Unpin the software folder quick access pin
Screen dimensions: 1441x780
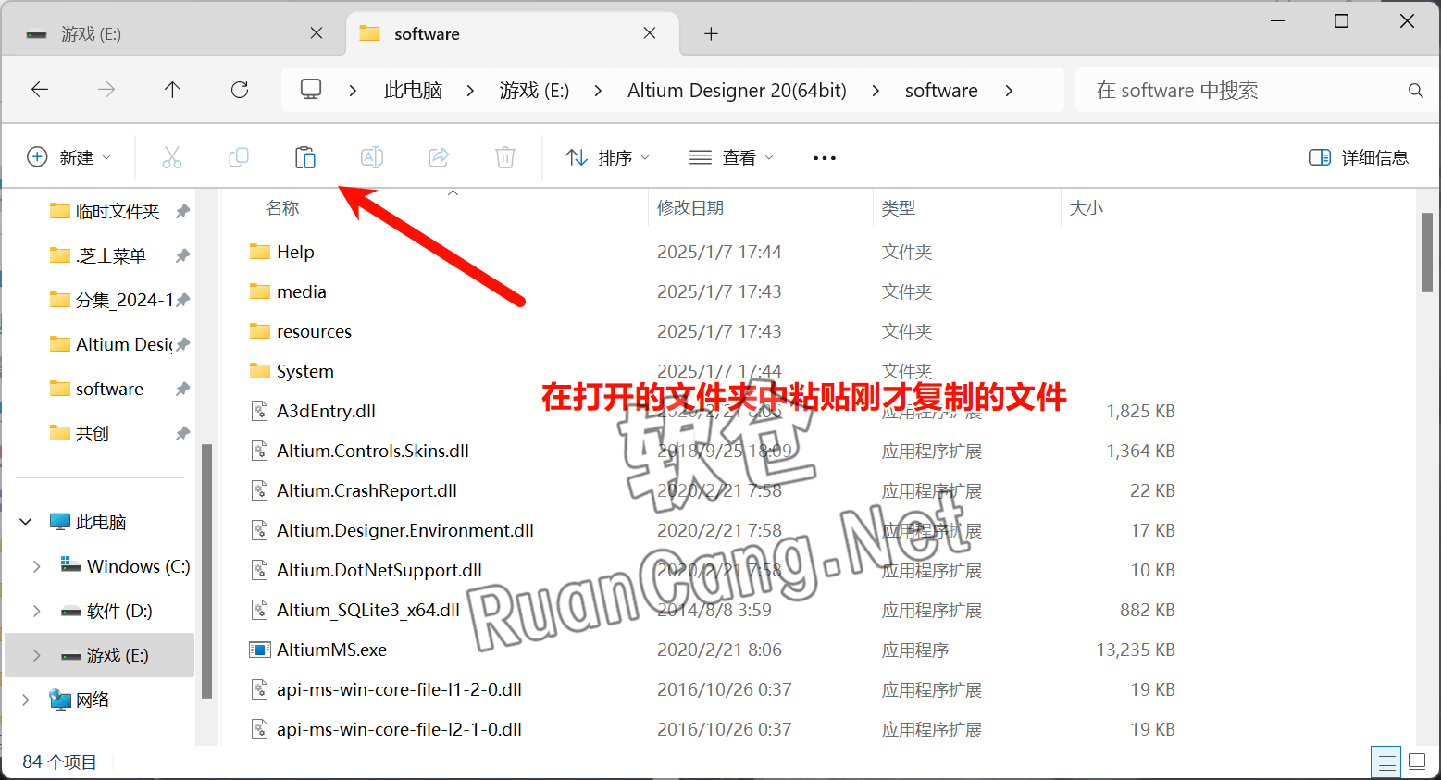(x=182, y=389)
